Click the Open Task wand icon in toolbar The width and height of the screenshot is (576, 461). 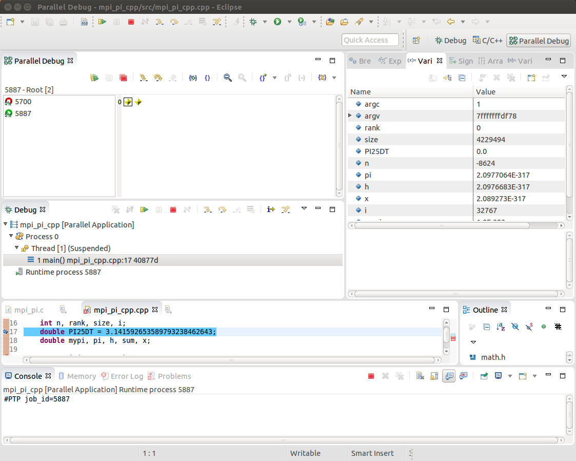[359, 22]
